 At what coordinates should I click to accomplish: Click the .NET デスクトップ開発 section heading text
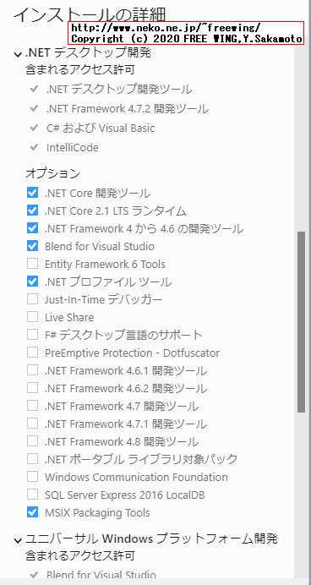88,53
